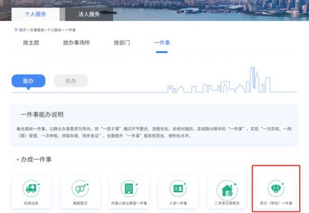Open the 养犬（年检）一件事 dog icon
This screenshot has width=309, height=213.
tap(274, 188)
